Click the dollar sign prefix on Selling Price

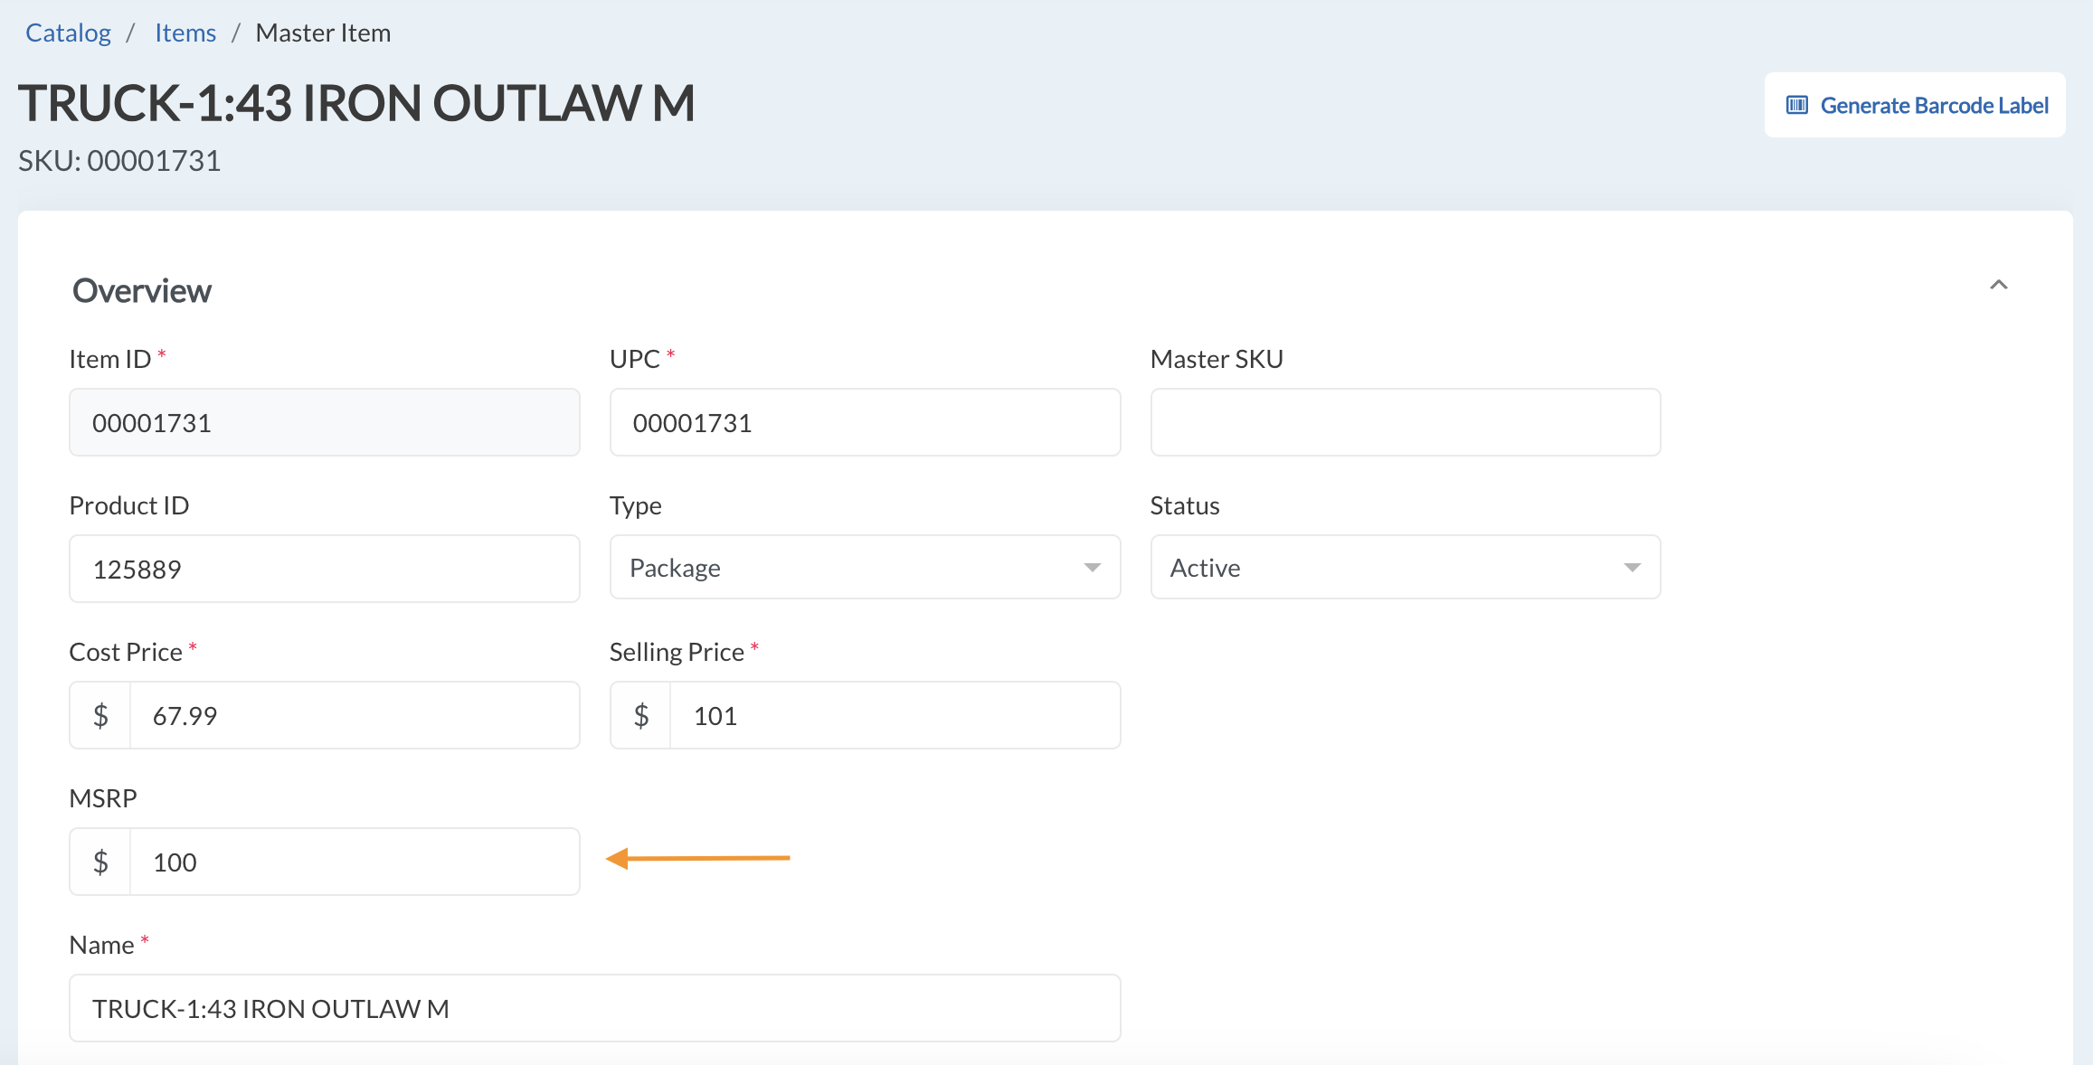pos(640,714)
